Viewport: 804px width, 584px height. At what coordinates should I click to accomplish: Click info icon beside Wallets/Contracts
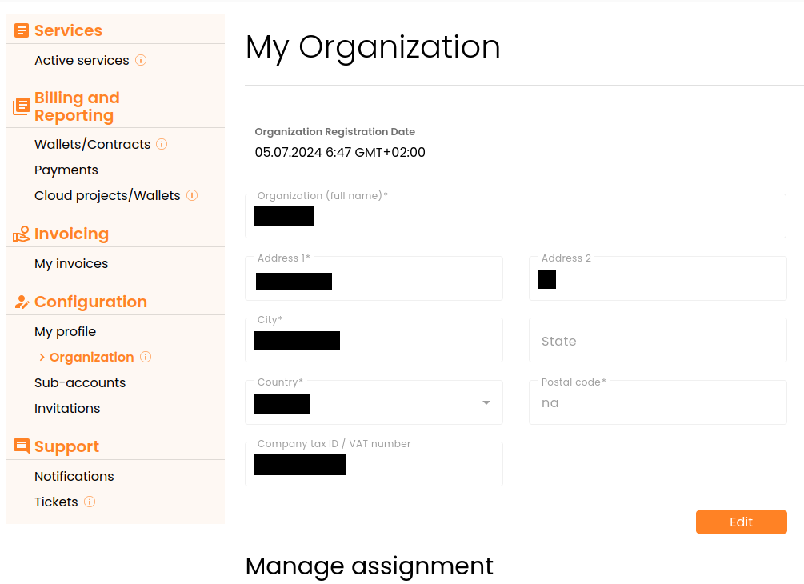tap(162, 144)
